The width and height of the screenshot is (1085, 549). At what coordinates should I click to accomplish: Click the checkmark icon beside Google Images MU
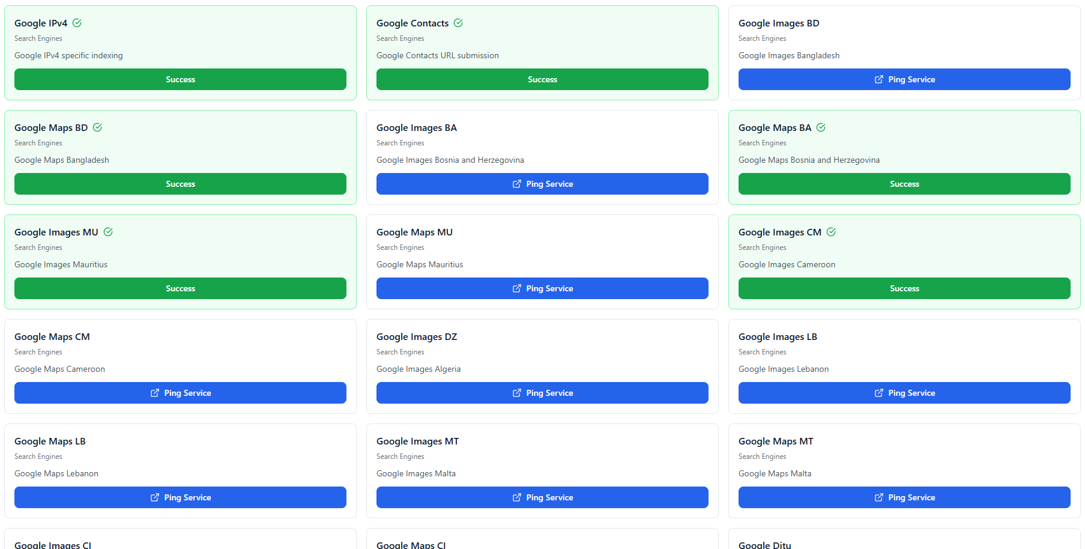[x=108, y=232]
